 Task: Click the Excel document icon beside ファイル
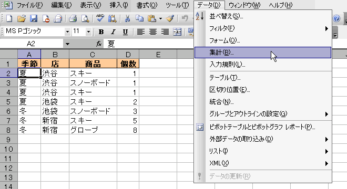pos(8,5)
